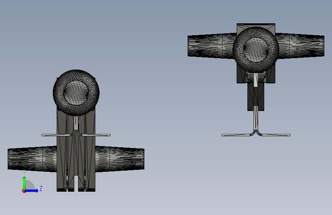Click the blue Z axis arrow of the triad
Screen dimensions: 332x215
32,191
